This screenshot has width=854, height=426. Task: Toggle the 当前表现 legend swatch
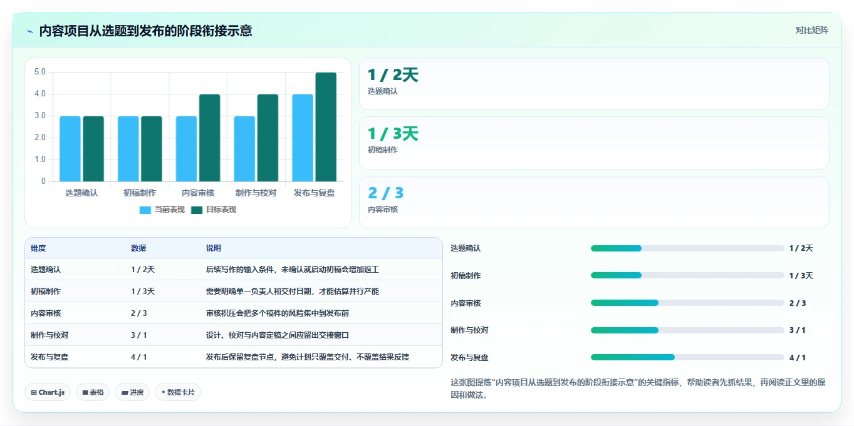tap(145, 210)
